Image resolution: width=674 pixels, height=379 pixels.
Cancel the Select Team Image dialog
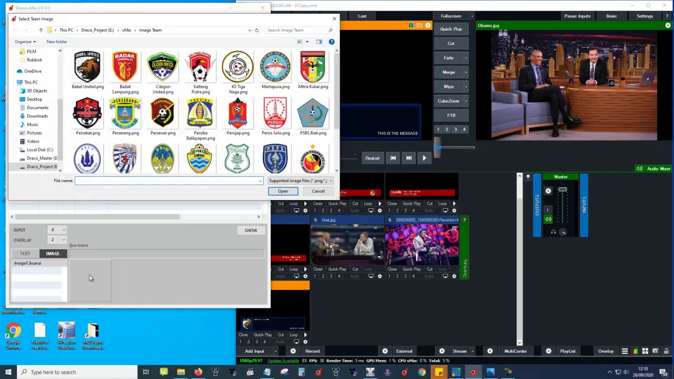click(318, 191)
